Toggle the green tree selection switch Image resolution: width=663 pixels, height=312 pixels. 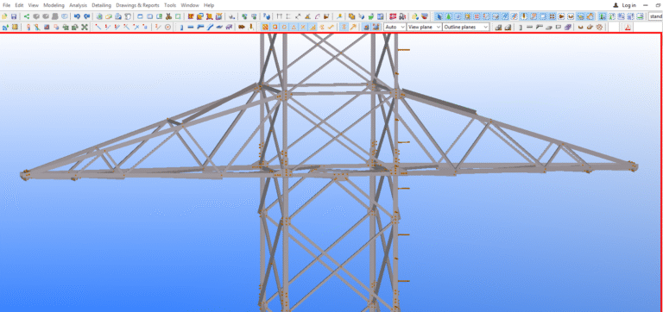448,16
